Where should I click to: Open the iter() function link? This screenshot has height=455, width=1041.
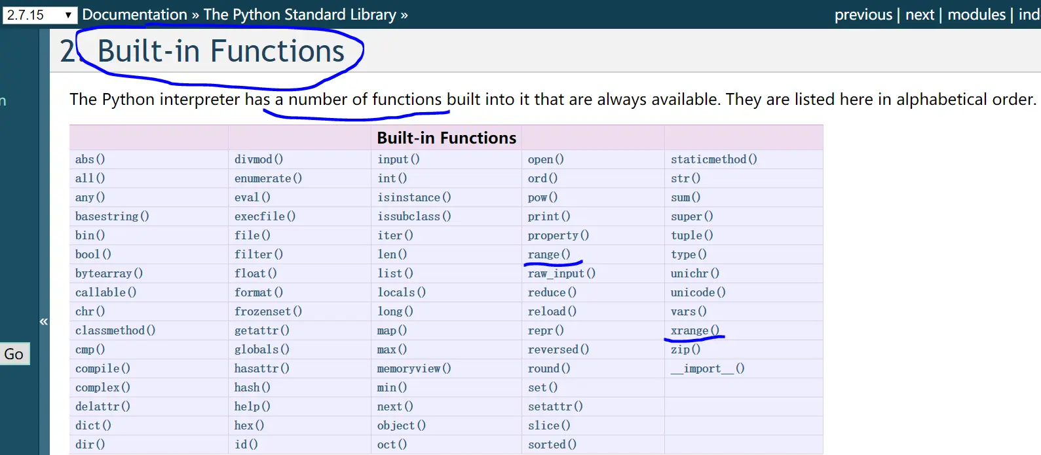395,235
